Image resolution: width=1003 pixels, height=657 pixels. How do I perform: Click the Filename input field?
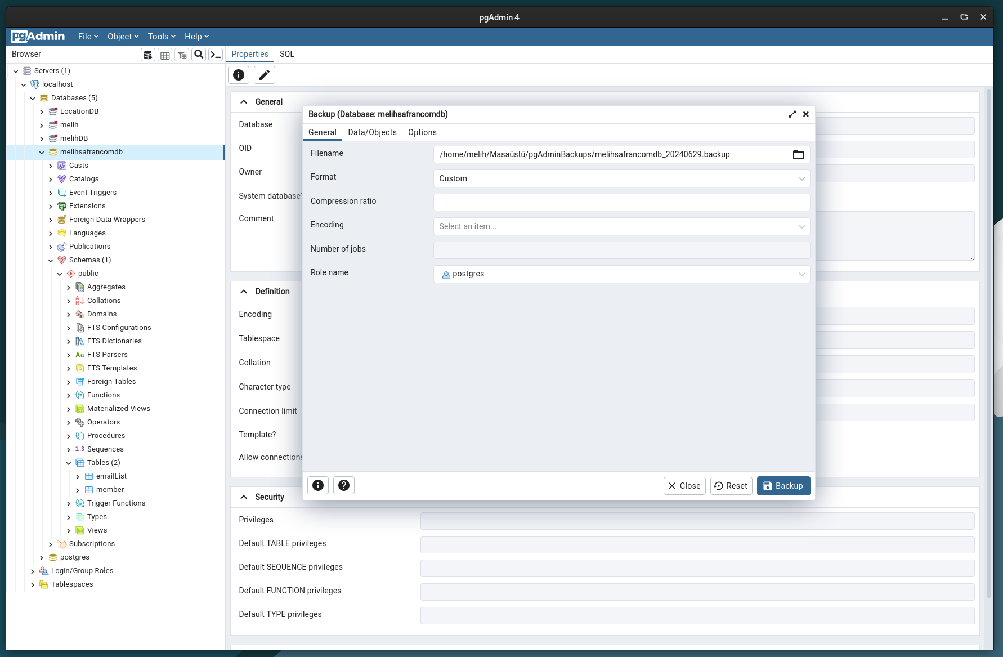coord(612,154)
